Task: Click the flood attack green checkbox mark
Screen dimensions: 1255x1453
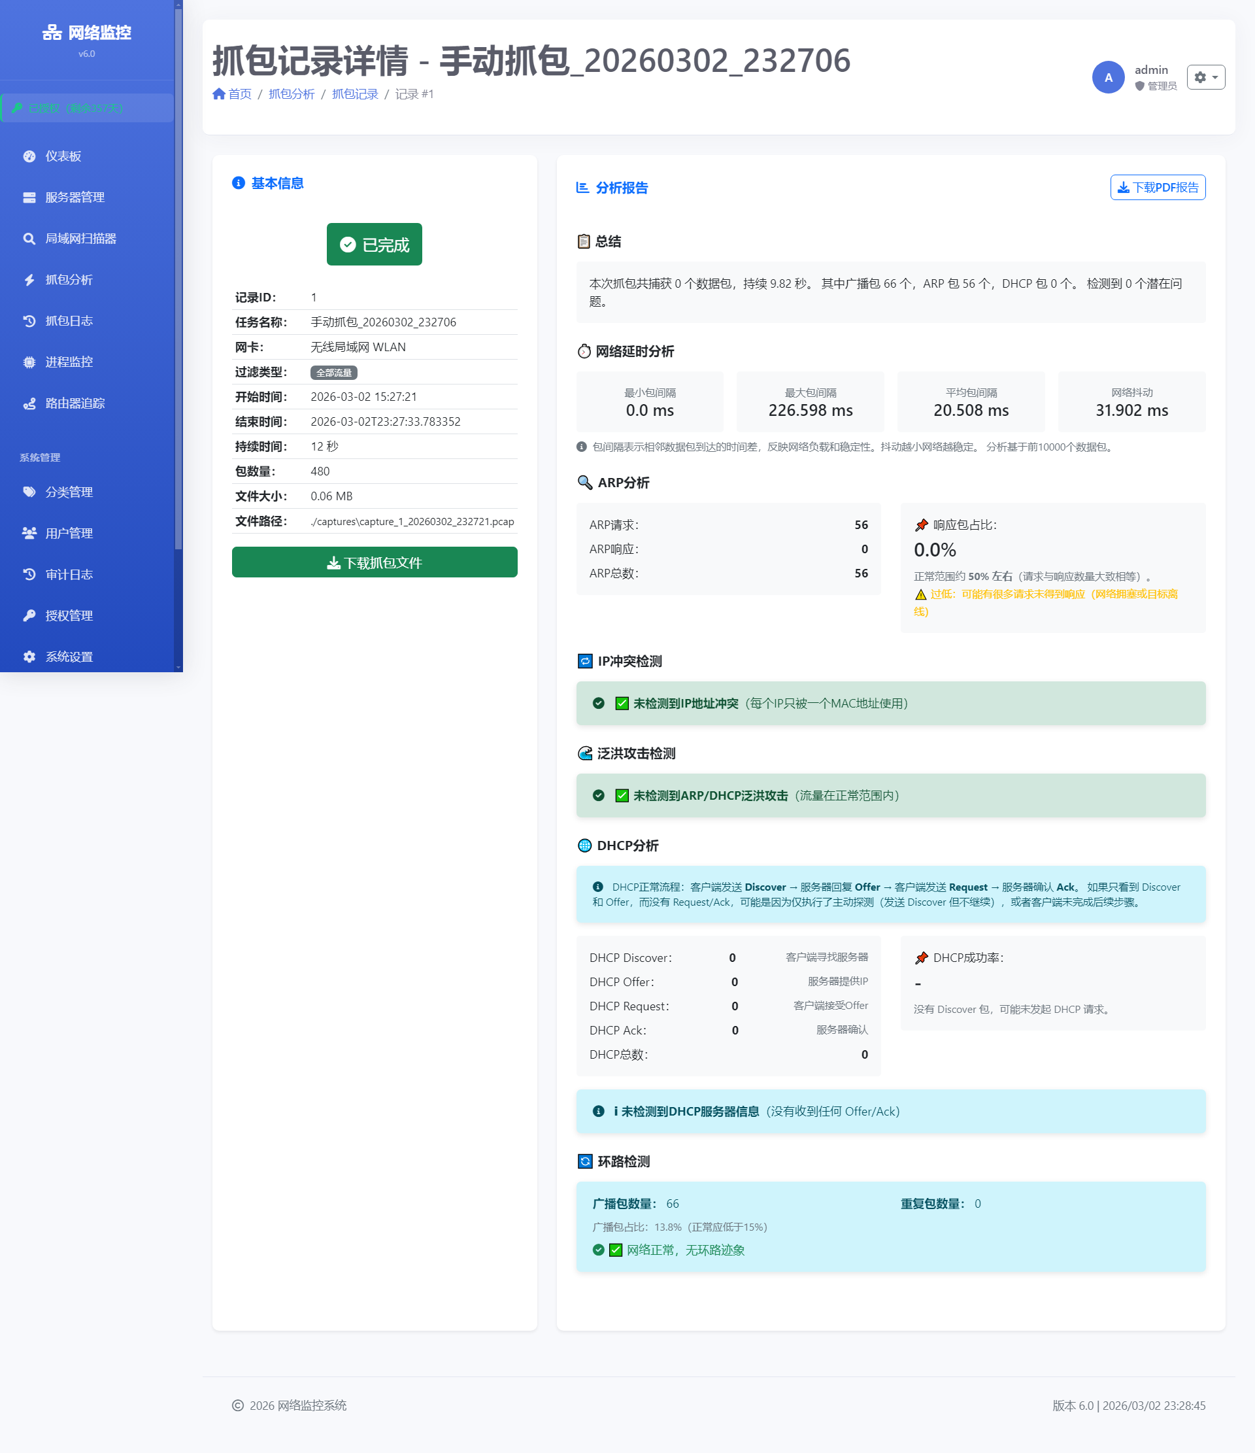Action: pyautogui.click(x=621, y=795)
